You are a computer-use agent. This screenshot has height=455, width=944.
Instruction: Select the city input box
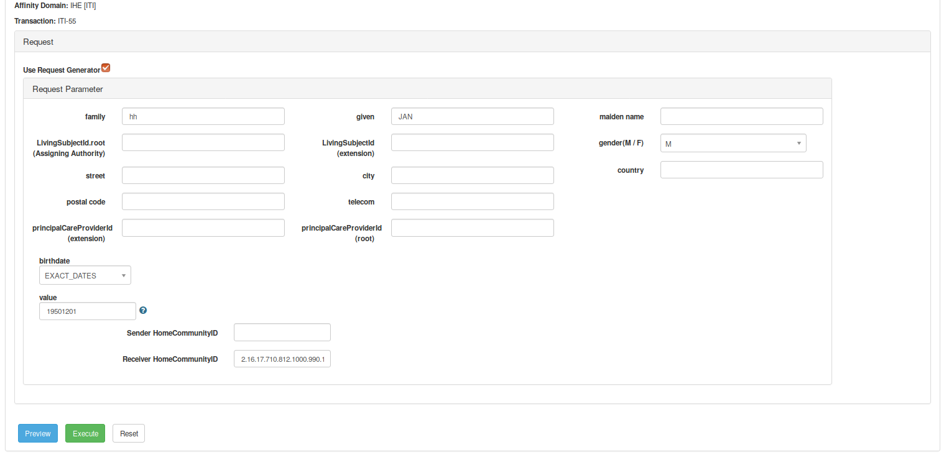tap(472, 175)
